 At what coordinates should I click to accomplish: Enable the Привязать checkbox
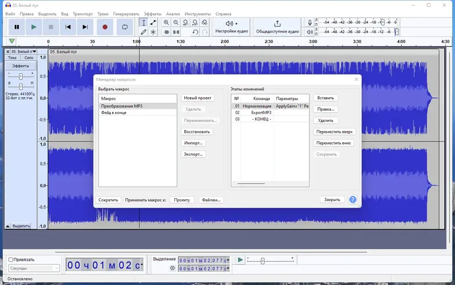tap(11, 259)
